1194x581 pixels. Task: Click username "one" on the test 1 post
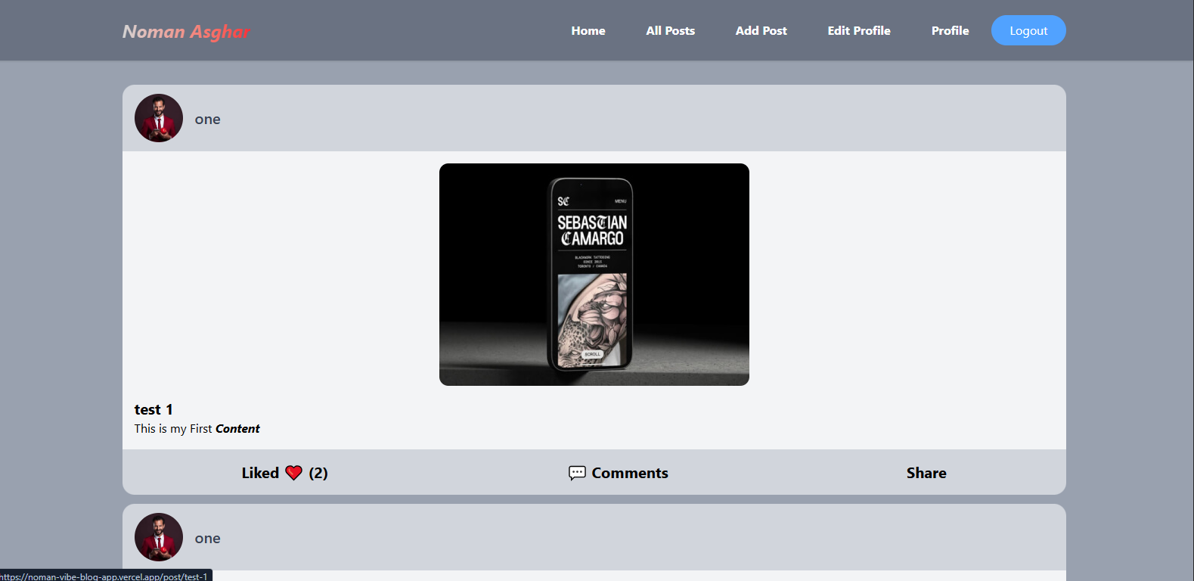pos(207,119)
